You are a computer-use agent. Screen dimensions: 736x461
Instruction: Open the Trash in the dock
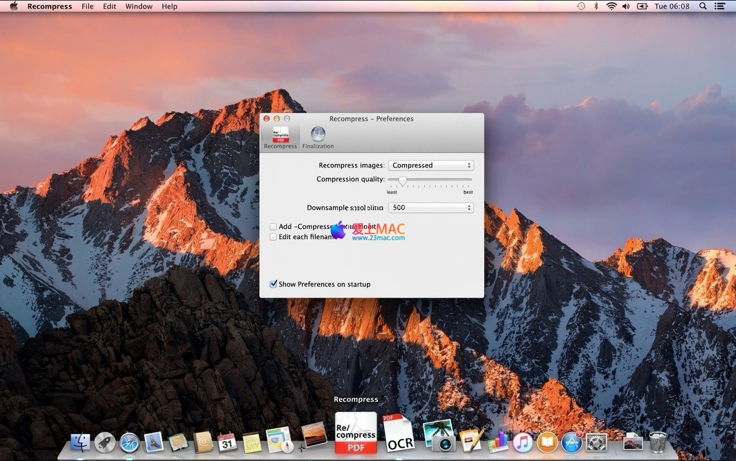pyautogui.click(x=658, y=442)
